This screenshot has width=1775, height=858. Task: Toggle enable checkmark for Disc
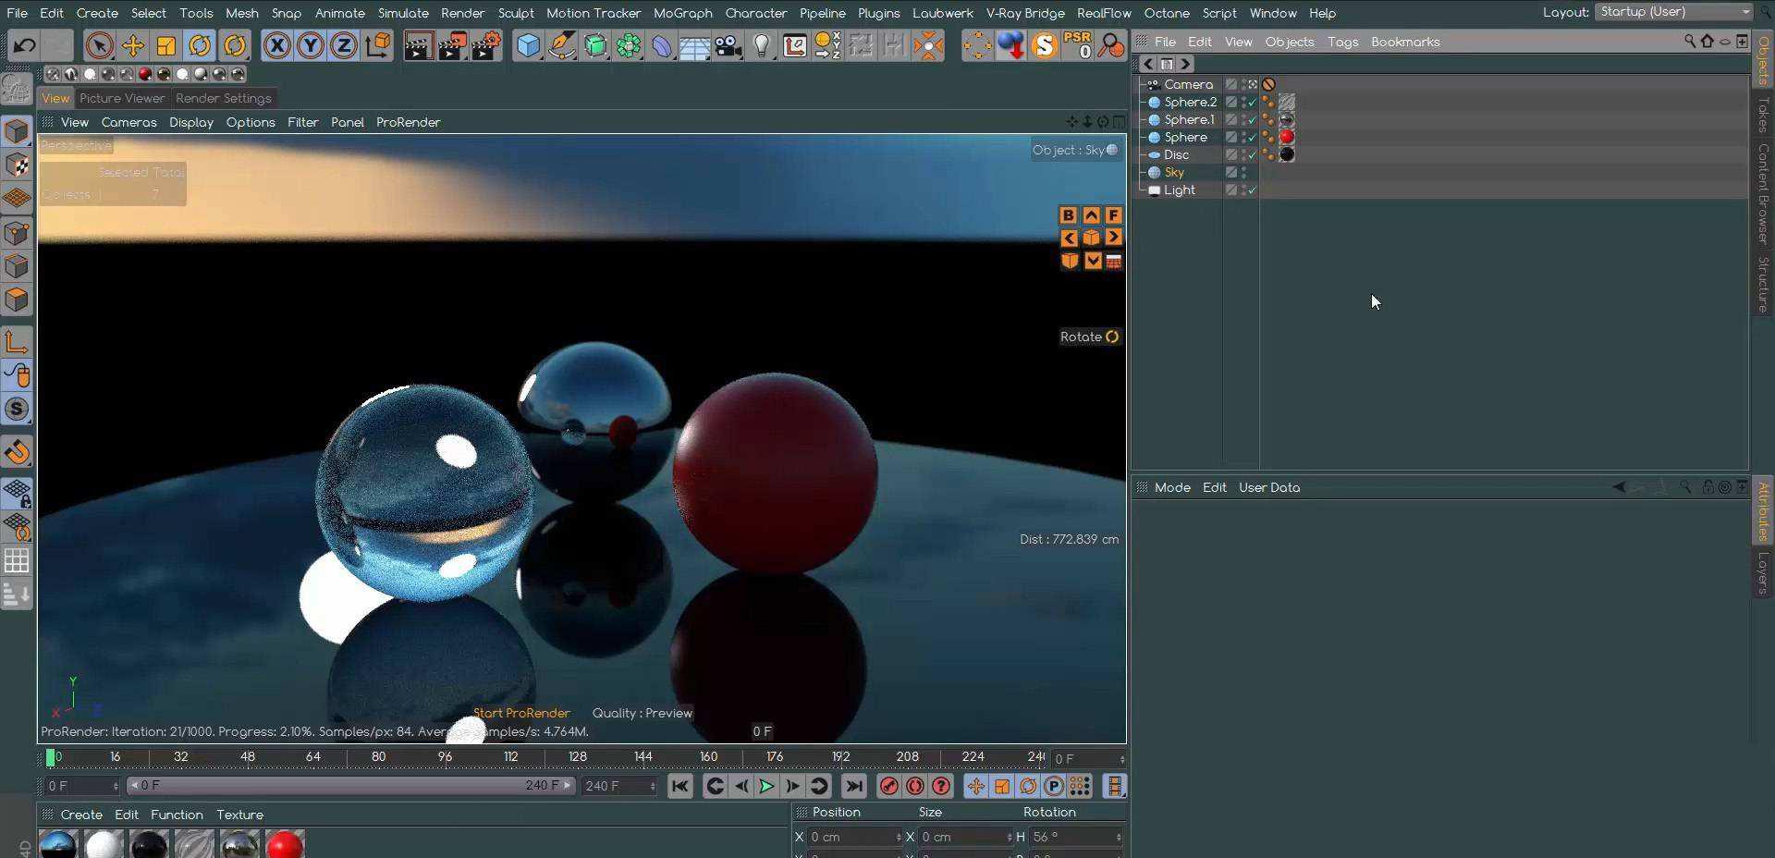[x=1253, y=154]
